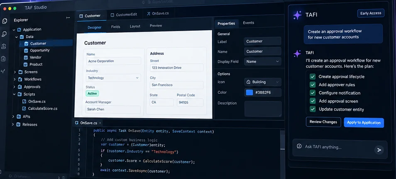The image size is (396, 179).
Task: Switch to the Properties tab
Action: click(226, 24)
